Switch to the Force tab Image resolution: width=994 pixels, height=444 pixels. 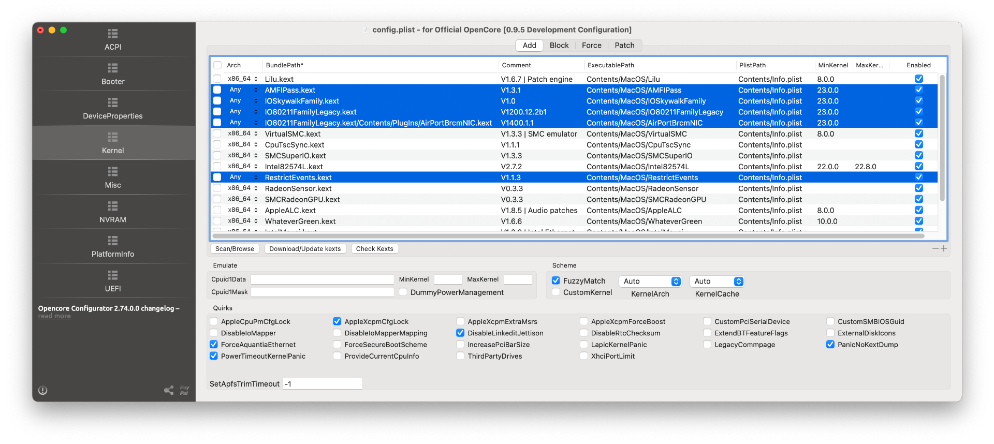(591, 46)
